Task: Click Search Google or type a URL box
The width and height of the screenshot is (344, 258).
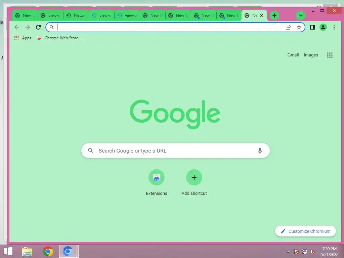Action: coord(175,150)
